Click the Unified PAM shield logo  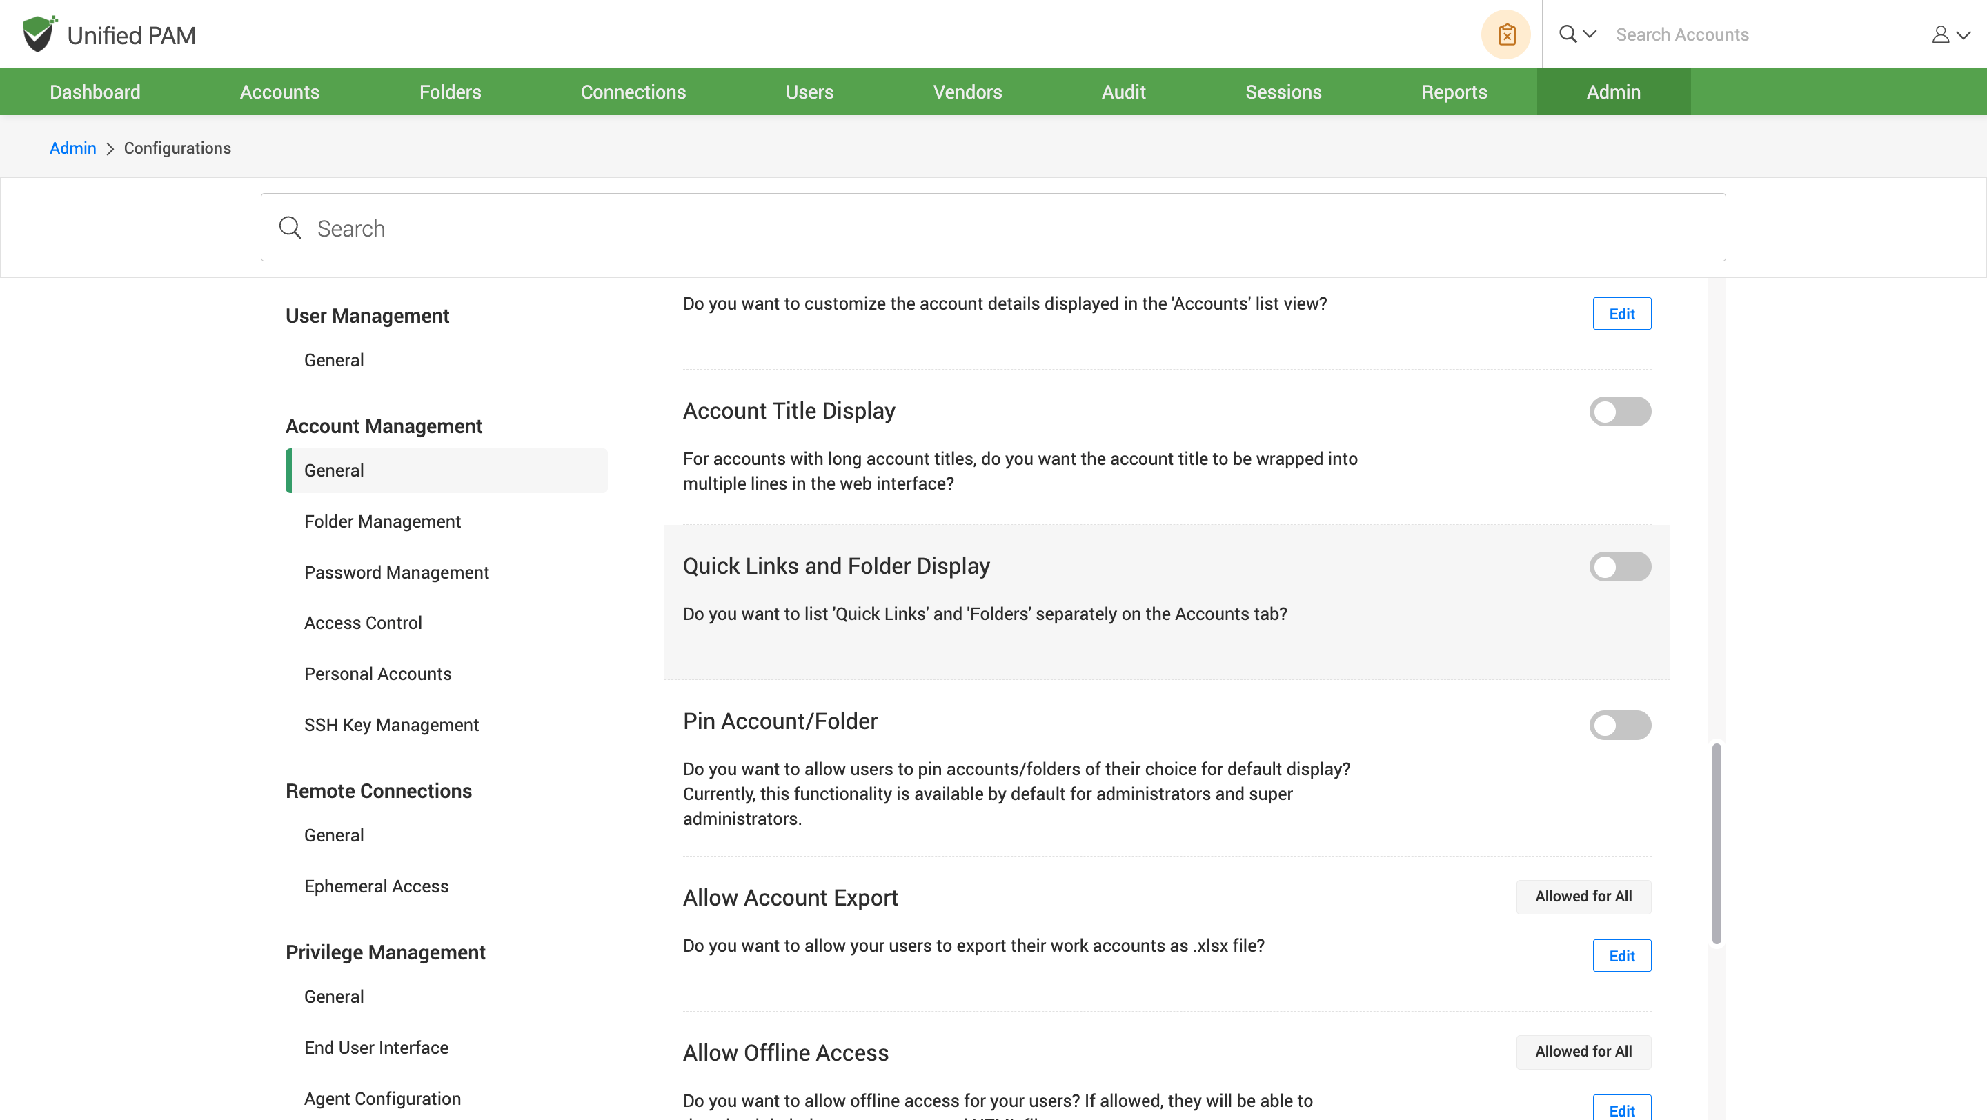[39, 34]
